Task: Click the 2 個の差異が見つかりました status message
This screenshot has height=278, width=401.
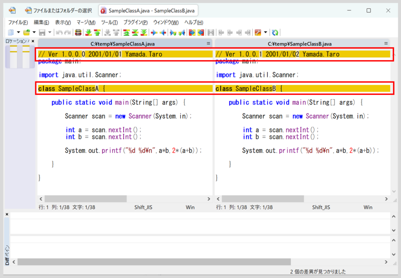Action: (x=318, y=272)
